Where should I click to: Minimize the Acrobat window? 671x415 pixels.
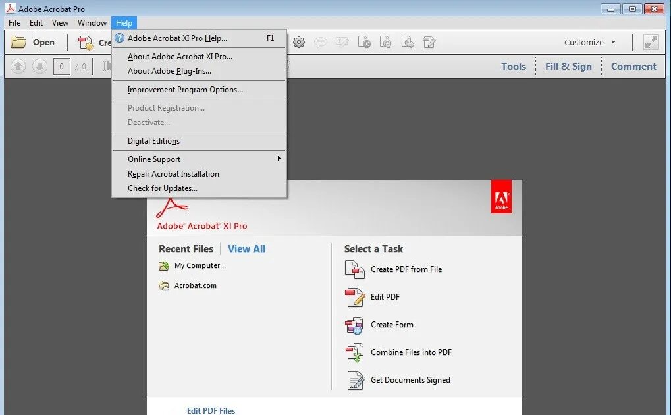610,9
